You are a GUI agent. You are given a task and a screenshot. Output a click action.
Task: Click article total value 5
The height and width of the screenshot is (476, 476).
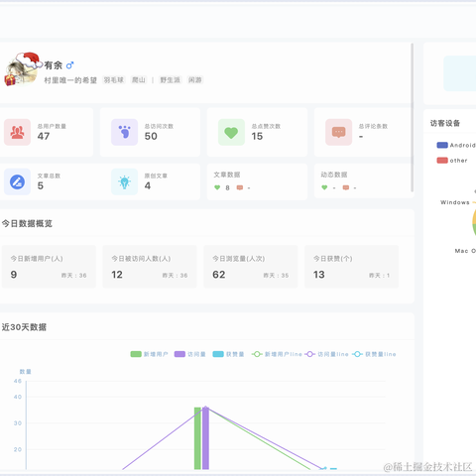[41, 185]
